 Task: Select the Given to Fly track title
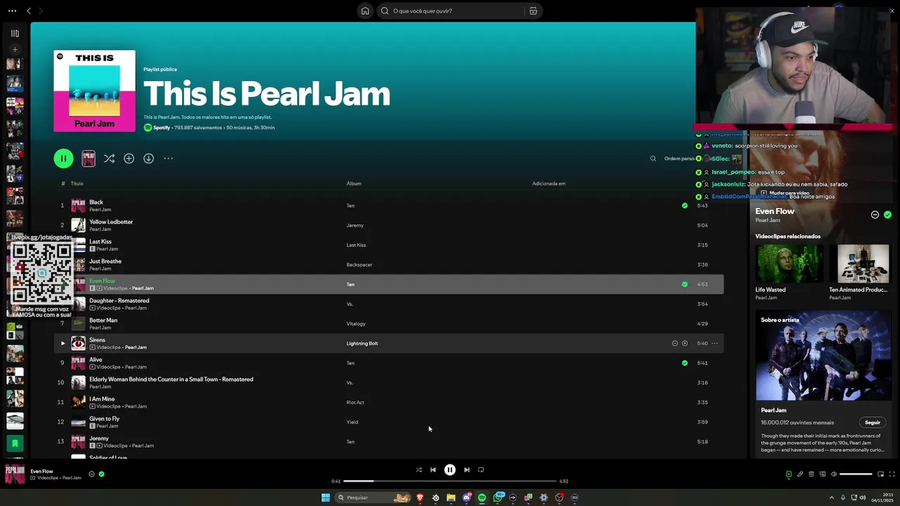[104, 419]
